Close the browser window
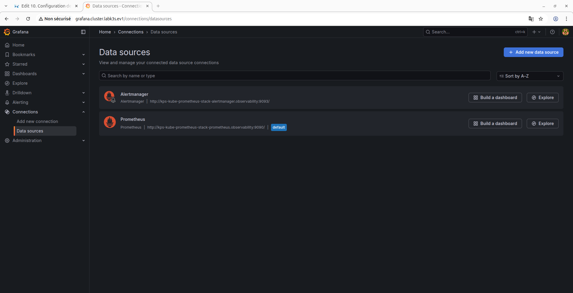 (566, 6)
